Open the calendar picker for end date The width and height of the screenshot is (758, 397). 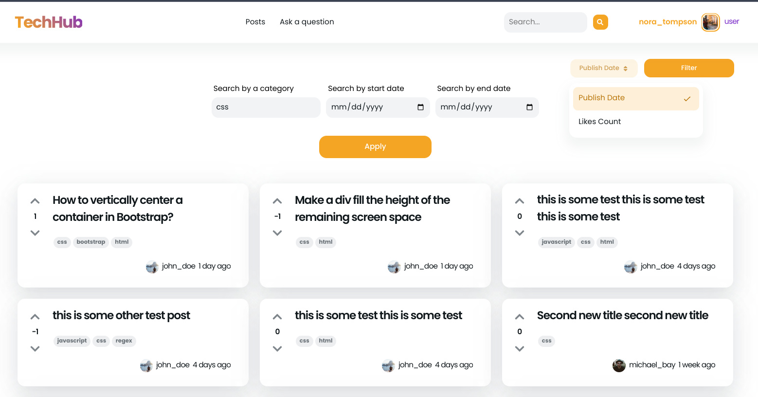(x=529, y=107)
